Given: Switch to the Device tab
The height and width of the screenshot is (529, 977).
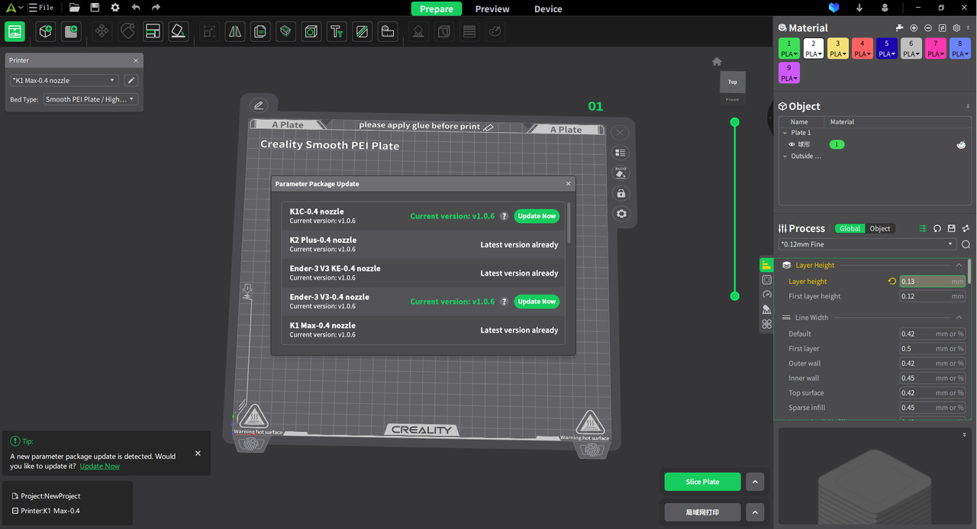Looking at the screenshot, I should click(548, 8).
